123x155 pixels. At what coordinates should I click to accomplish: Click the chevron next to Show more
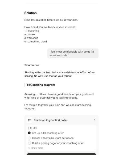[x=29, y=148]
